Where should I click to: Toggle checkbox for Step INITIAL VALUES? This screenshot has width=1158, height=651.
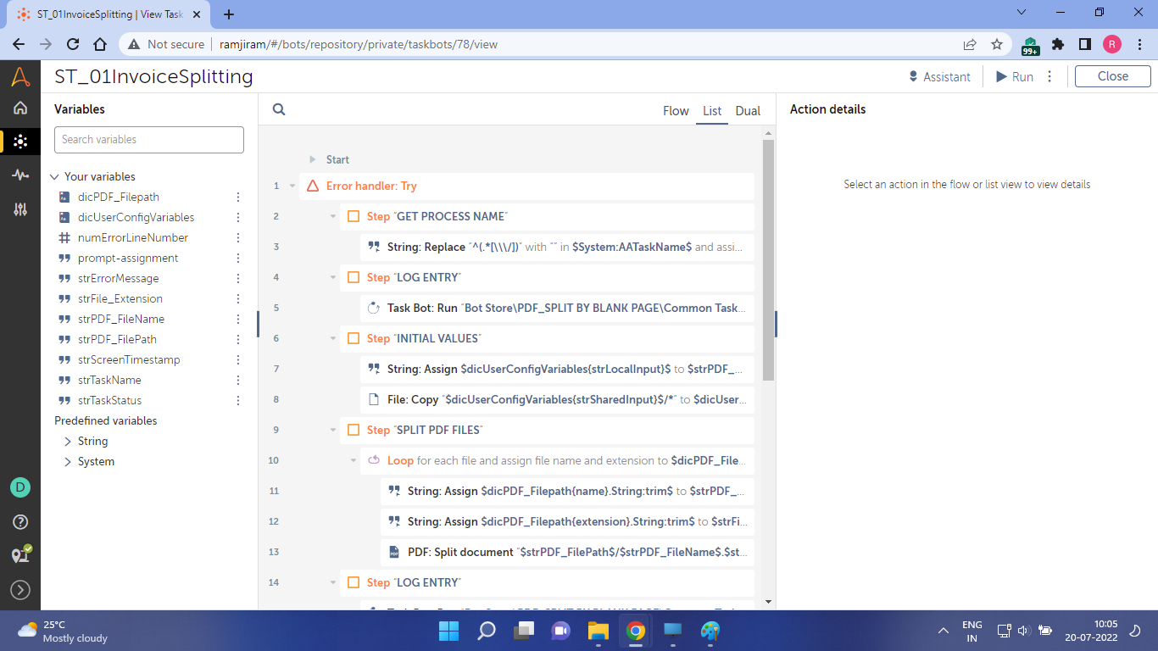pos(354,338)
